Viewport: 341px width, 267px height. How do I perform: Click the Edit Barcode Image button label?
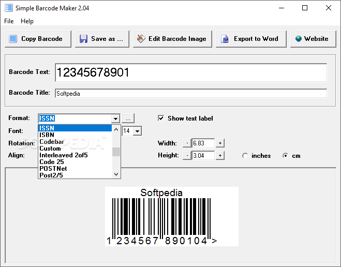[177, 39]
